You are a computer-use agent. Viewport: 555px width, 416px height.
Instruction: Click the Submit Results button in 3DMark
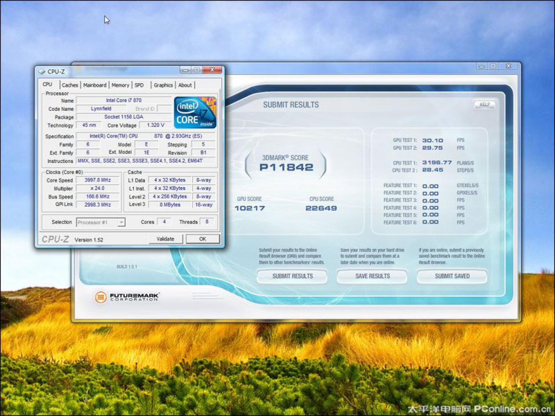tap(292, 276)
